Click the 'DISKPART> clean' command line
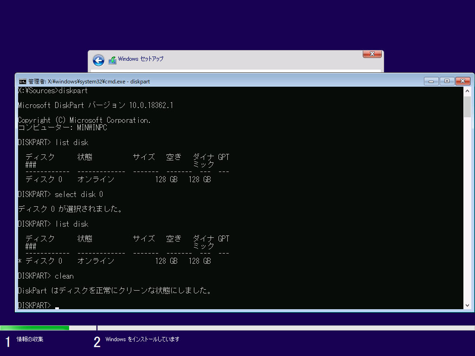This screenshot has height=356, width=475. (46, 276)
